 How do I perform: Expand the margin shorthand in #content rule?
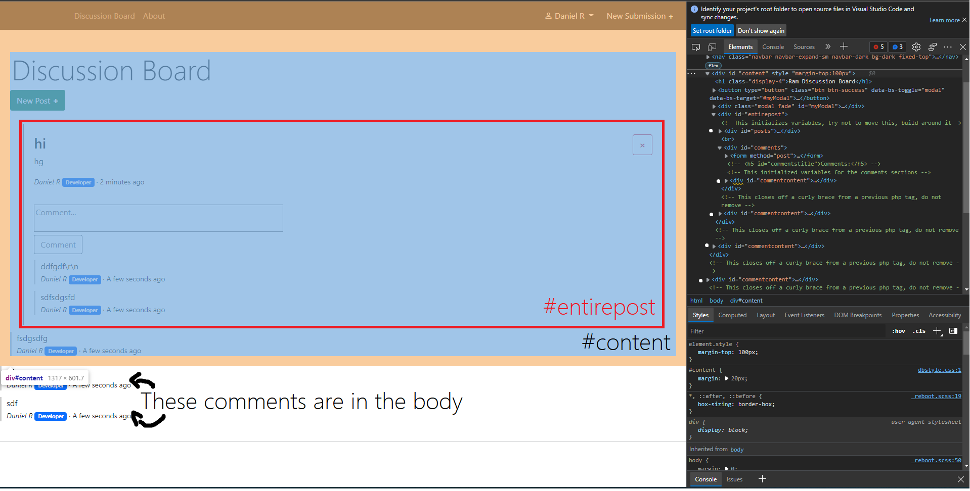point(727,378)
